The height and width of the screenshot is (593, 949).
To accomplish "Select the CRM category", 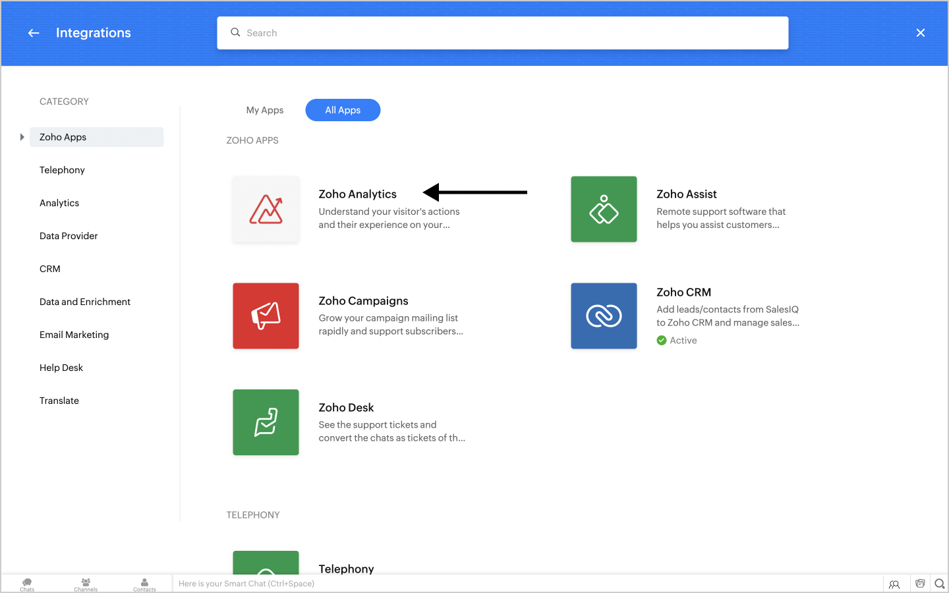I will coord(50,269).
